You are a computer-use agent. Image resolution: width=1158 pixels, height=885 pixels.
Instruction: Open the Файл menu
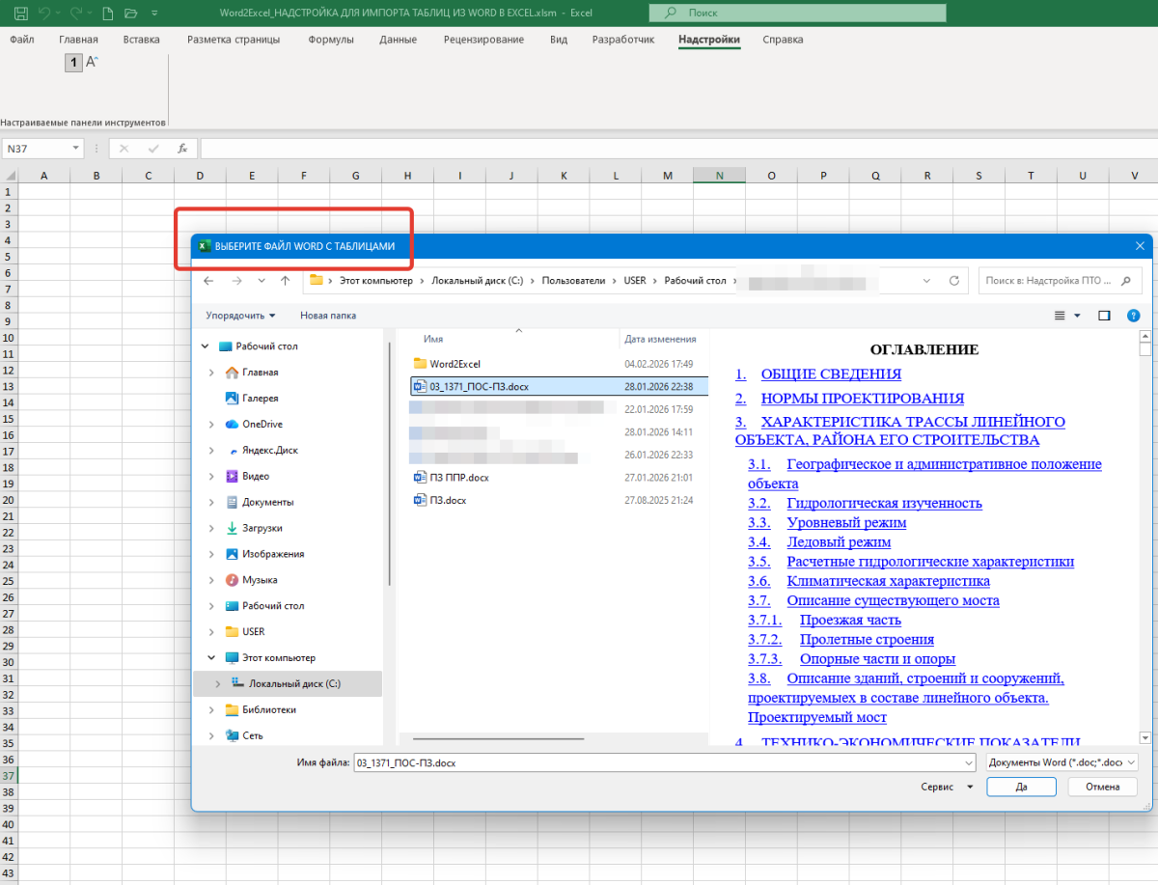click(x=21, y=40)
